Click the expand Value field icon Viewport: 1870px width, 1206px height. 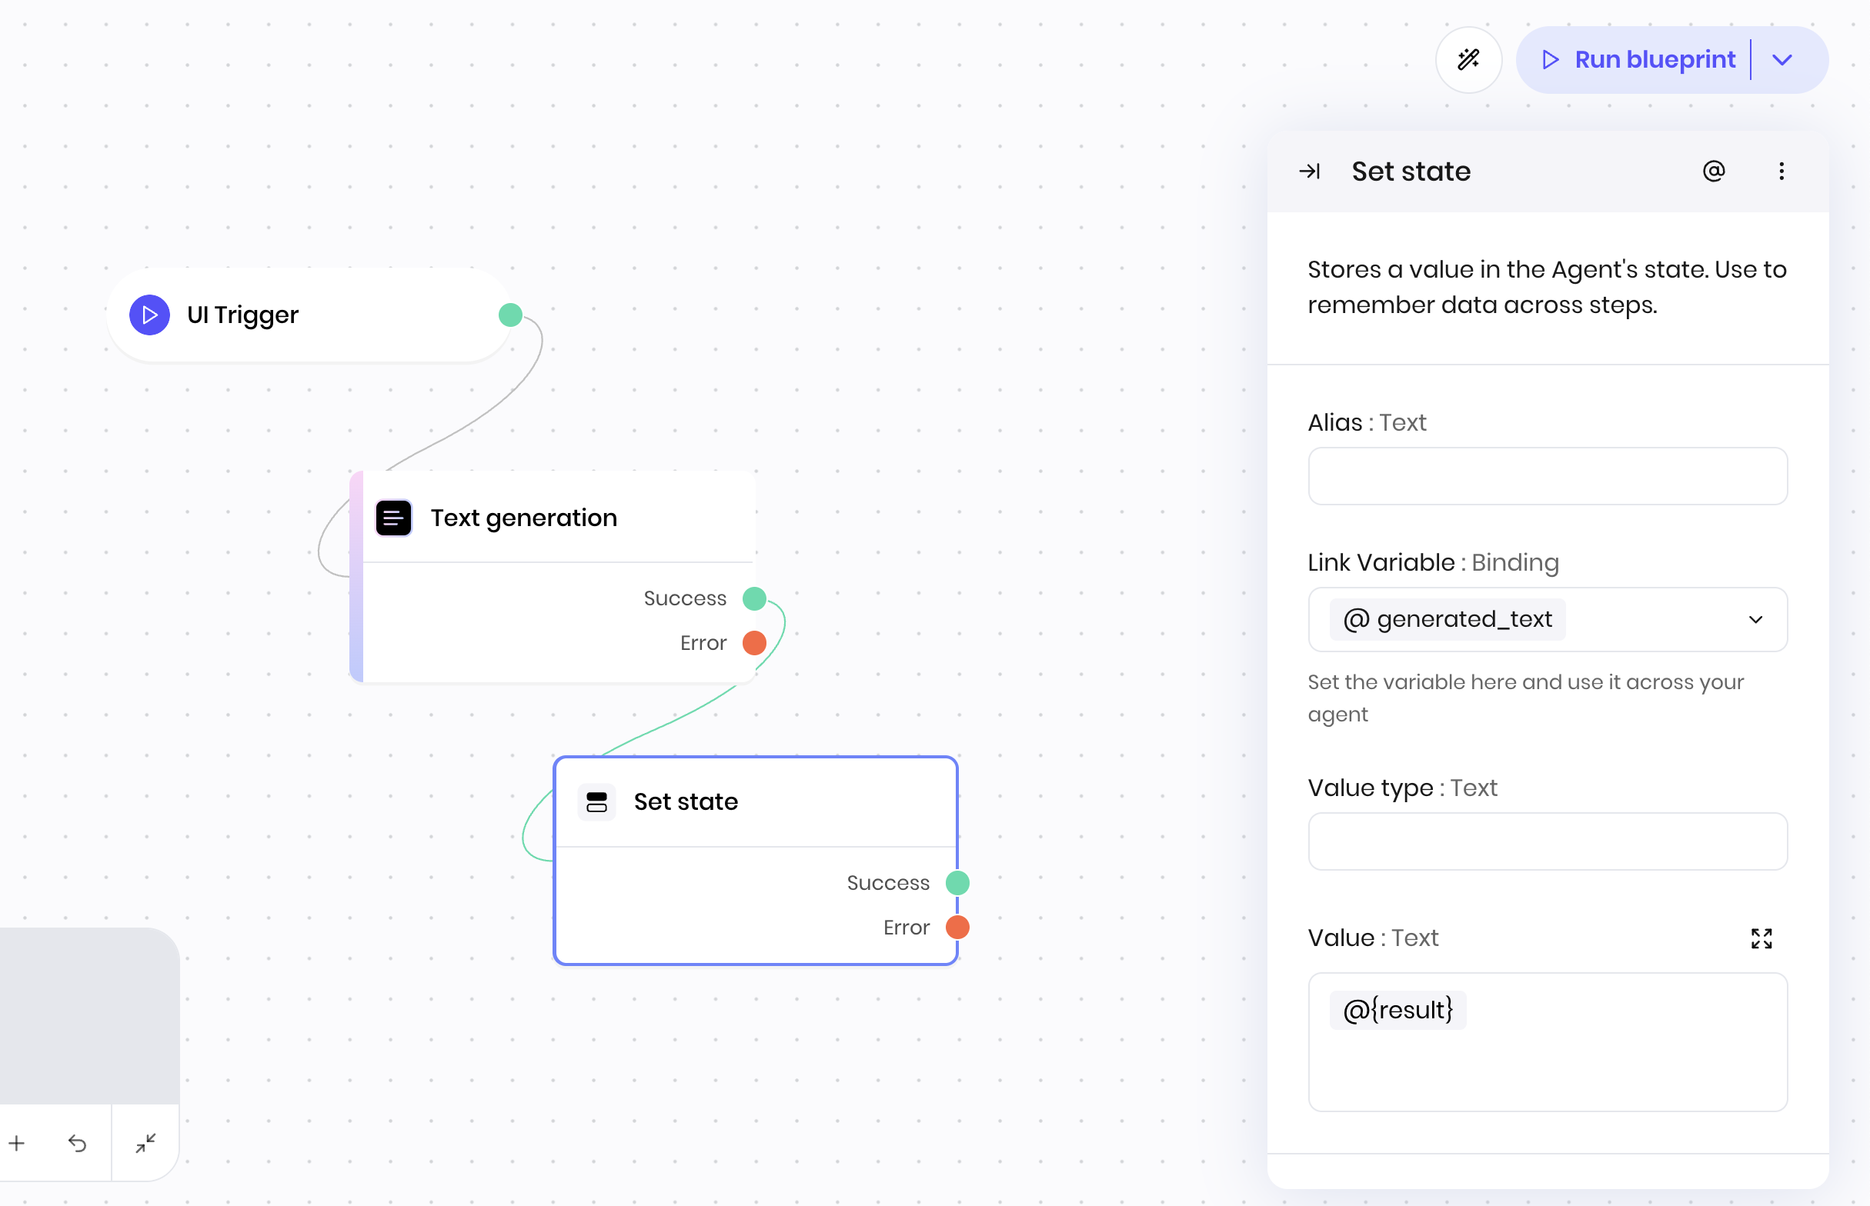[1761, 938]
